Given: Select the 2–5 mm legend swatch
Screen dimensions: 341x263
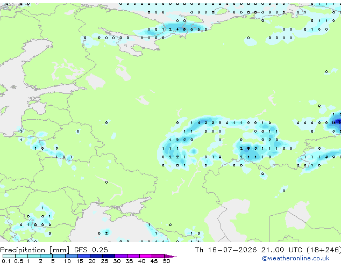Looking at the screenshot, I should pyautogui.click(x=46, y=256).
